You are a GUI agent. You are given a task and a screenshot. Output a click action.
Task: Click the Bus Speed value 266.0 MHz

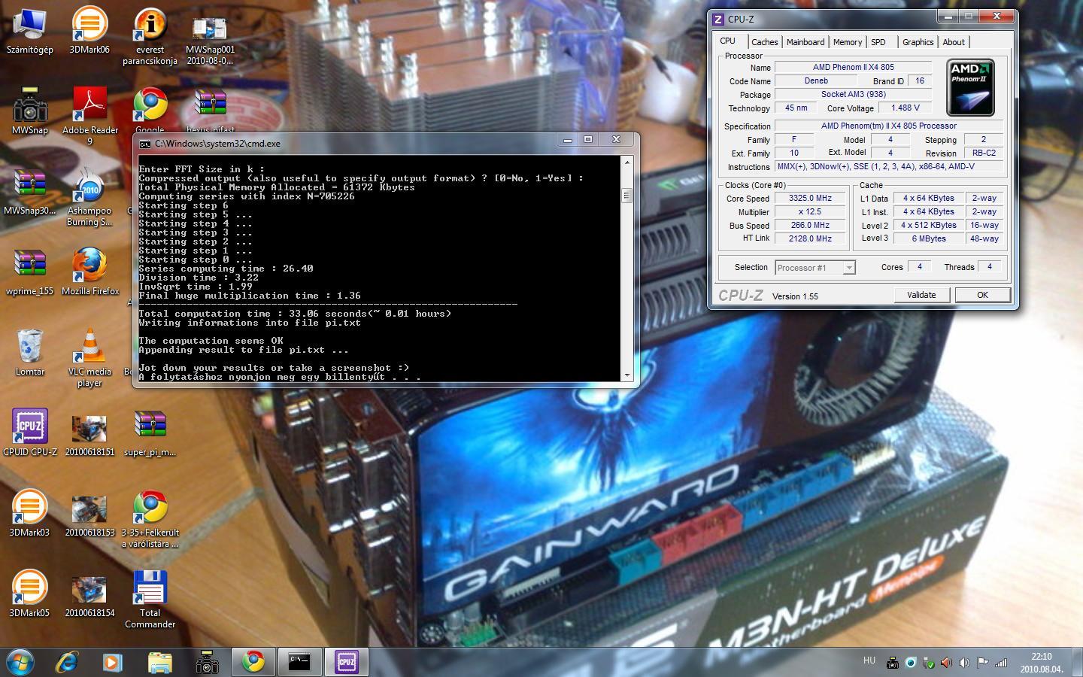(x=810, y=226)
